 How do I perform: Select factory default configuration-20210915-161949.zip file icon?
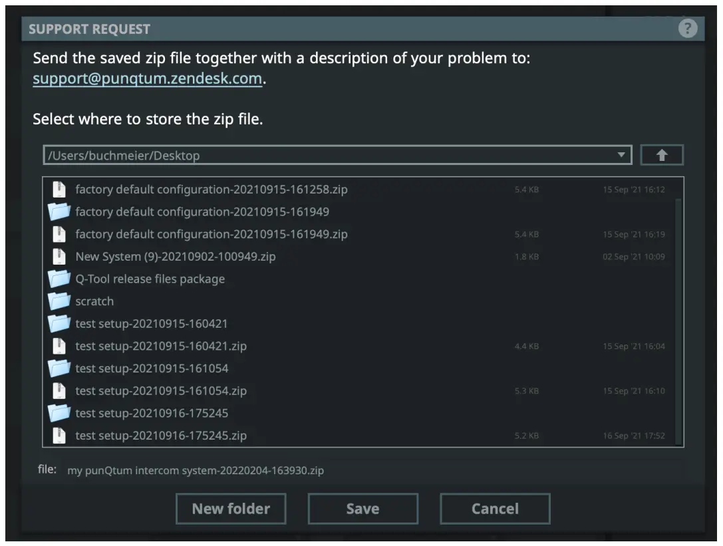click(59, 234)
